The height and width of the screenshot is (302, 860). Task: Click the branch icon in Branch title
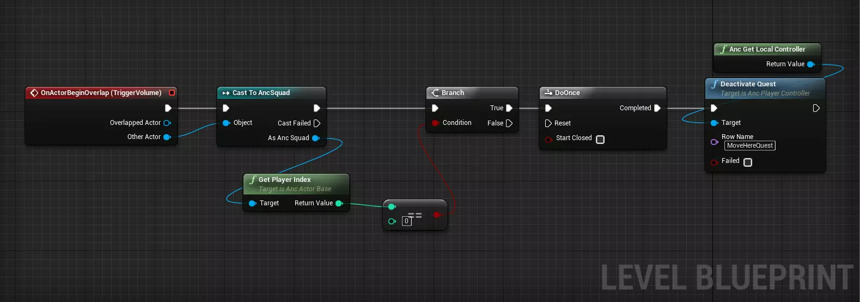coord(435,93)
